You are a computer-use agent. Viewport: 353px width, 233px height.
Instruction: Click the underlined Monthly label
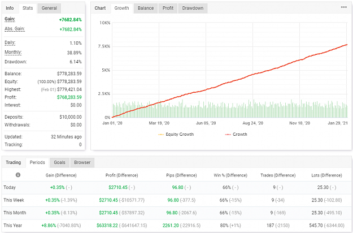(13, 52)
